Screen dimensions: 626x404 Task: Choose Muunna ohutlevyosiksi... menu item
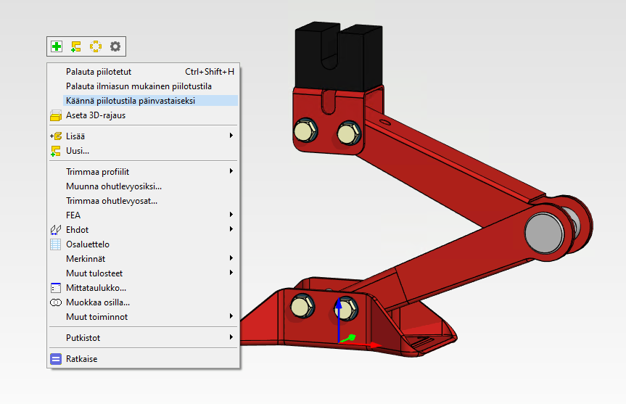coord(114,186)
